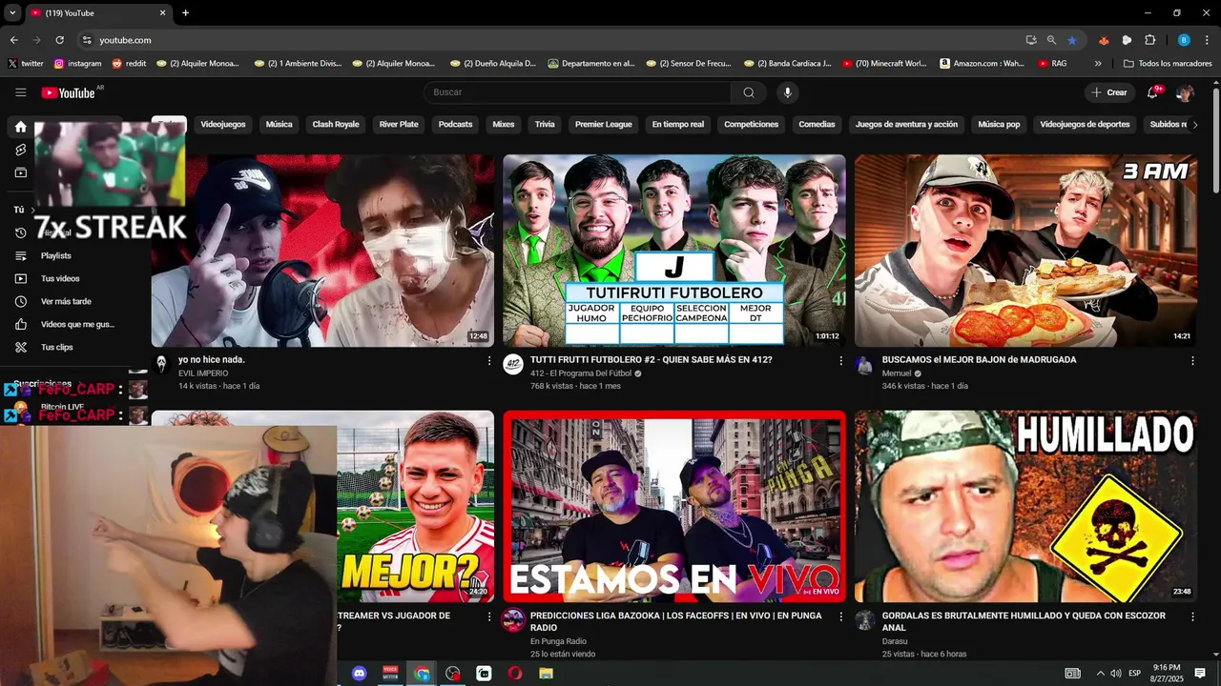The height and width of the screenshot is (686, 1221).
Task: Open the instagram bookmark
Action: (x=77, y=64)
